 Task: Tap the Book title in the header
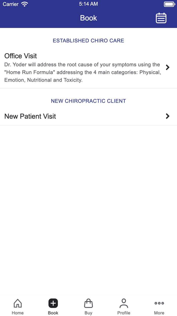point(88,18)
